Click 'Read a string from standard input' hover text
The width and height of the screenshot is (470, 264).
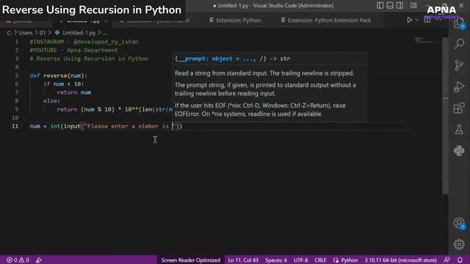pyautogui.click(x=264, y=73)
